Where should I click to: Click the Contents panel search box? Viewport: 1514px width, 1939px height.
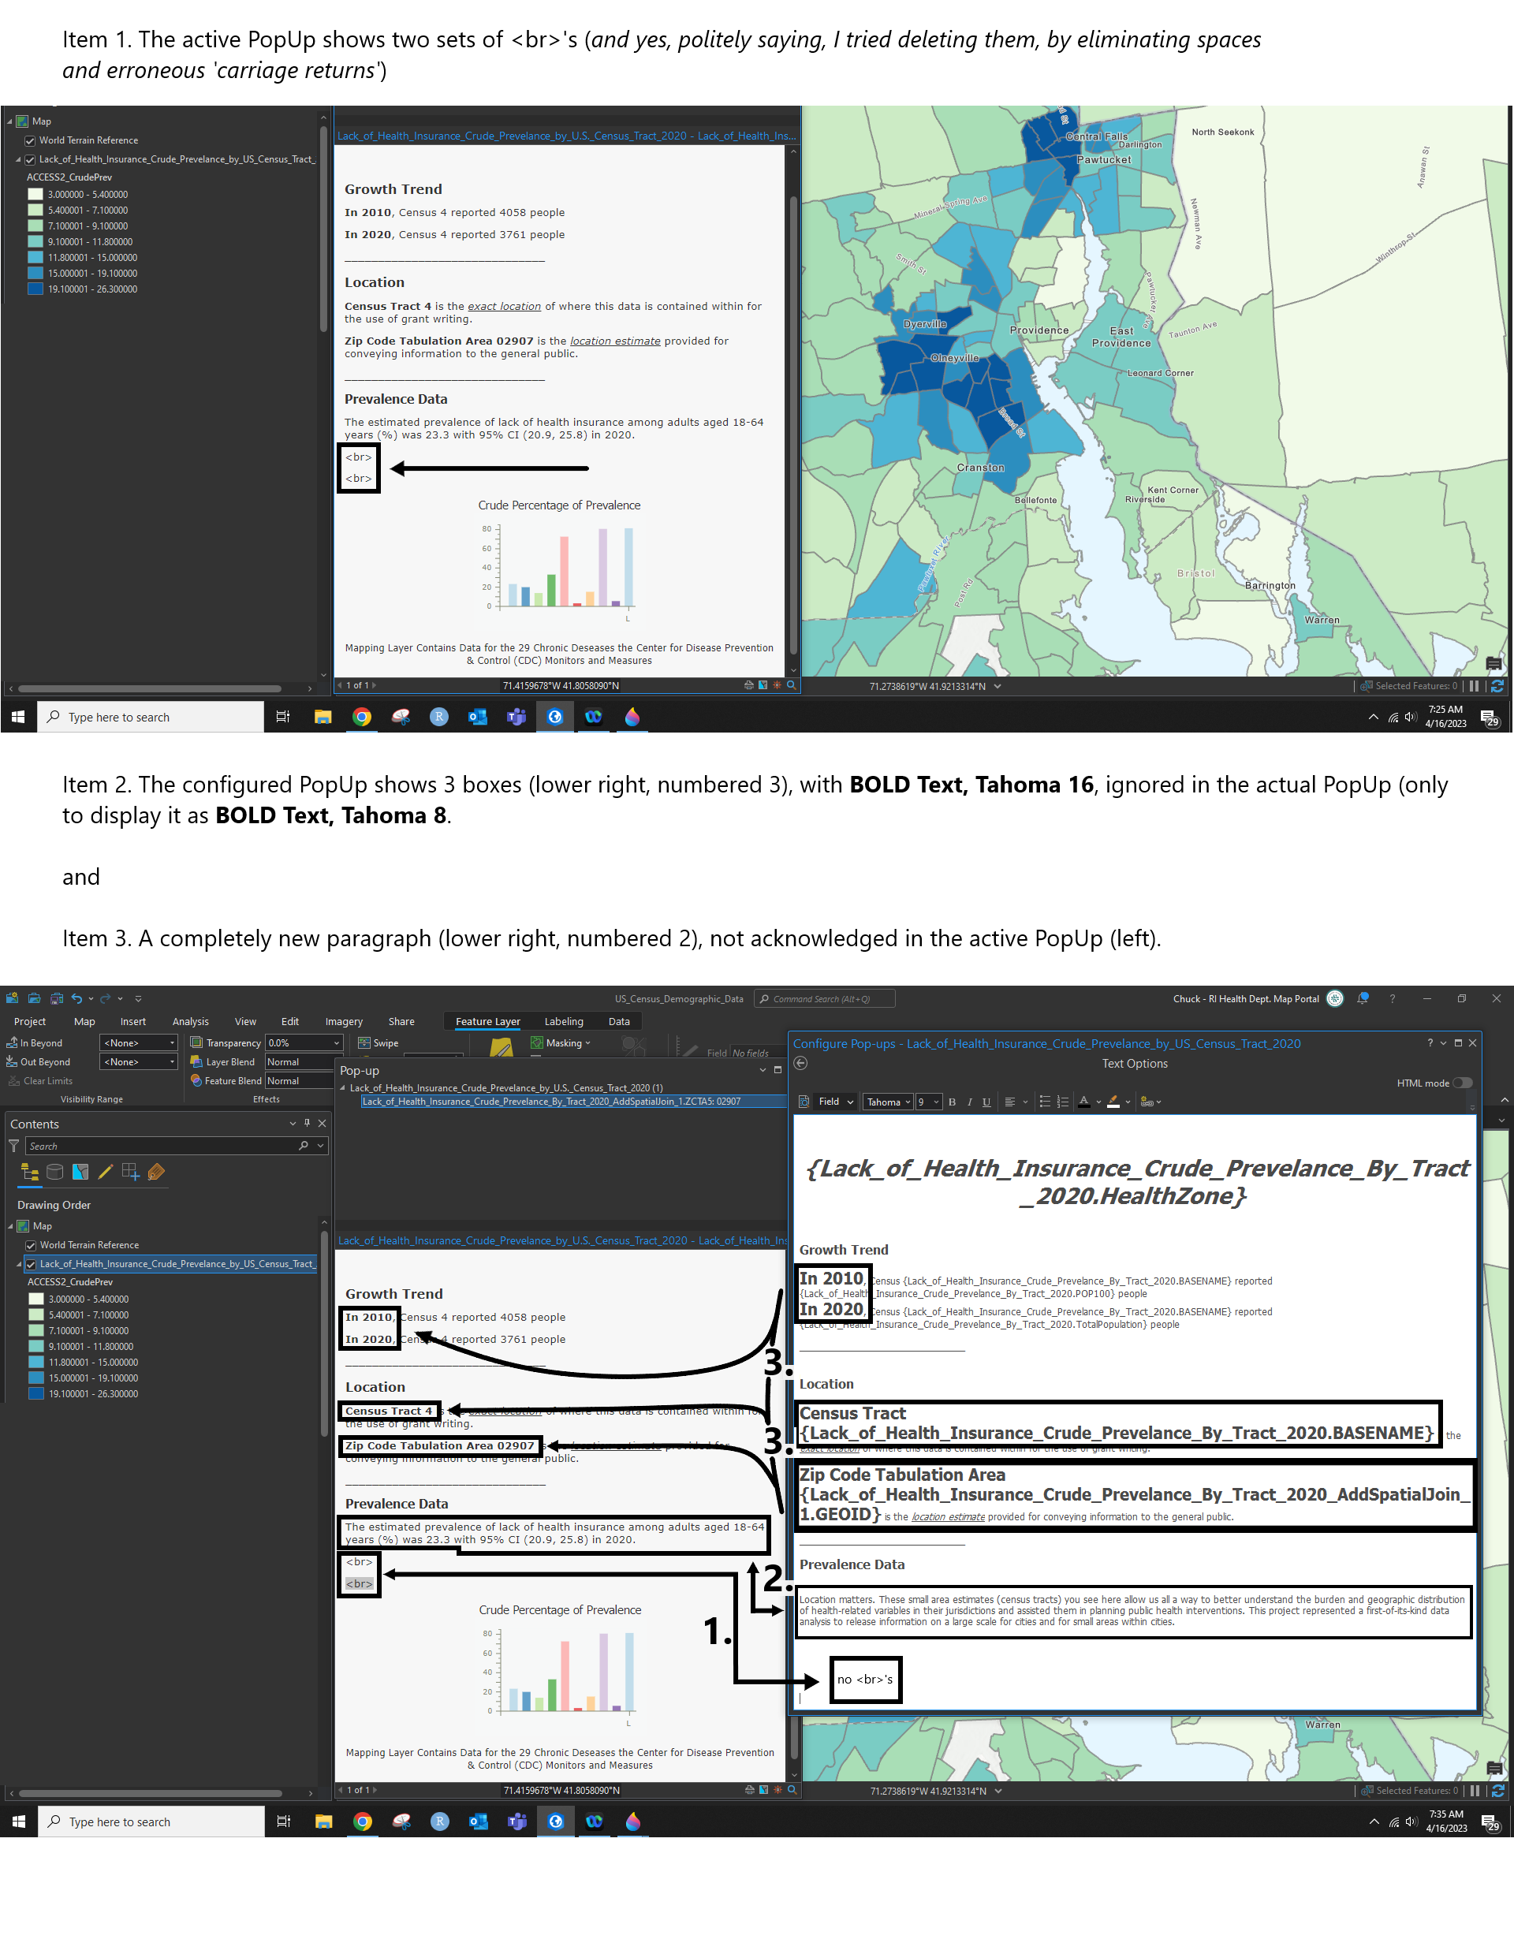(x=169, y=1145)
